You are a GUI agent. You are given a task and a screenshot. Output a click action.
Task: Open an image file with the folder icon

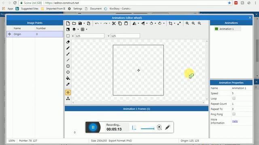(74, 23)
